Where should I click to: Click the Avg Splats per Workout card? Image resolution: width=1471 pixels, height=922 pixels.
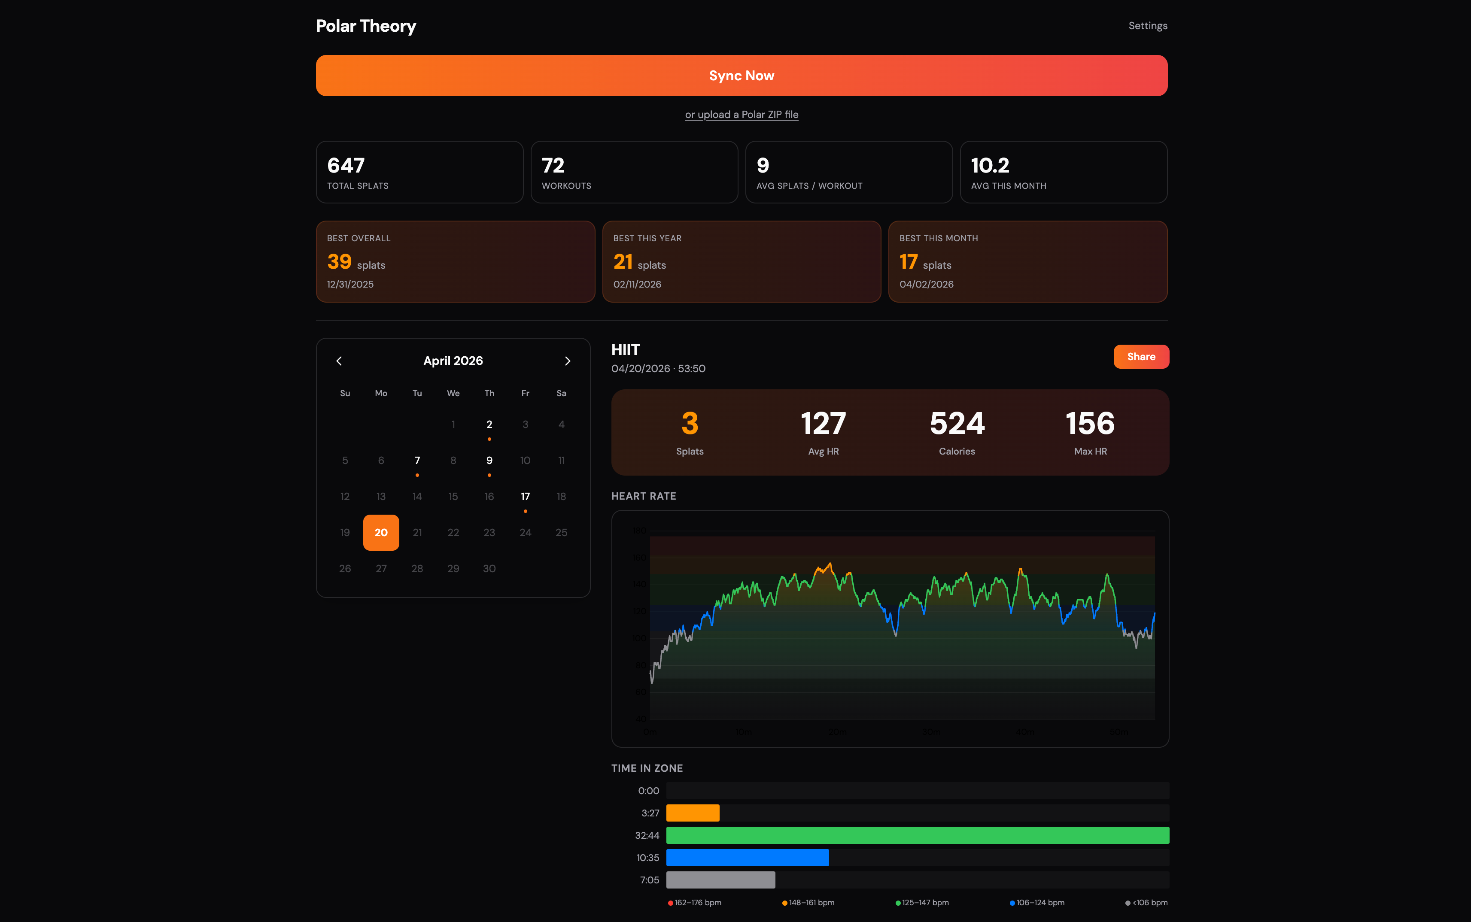tap(848, 171)
